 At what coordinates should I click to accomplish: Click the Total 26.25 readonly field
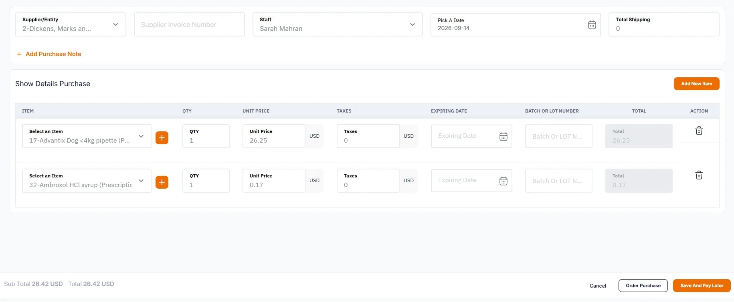(639, 136)
